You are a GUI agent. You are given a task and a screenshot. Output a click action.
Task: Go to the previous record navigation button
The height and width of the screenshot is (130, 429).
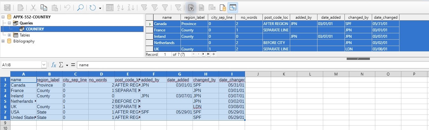coord(199,54)
